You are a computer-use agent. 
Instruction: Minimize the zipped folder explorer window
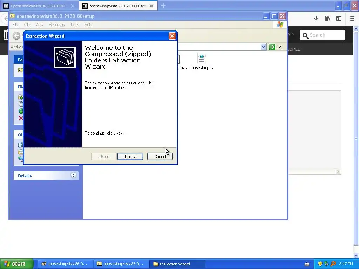[266, 16]
